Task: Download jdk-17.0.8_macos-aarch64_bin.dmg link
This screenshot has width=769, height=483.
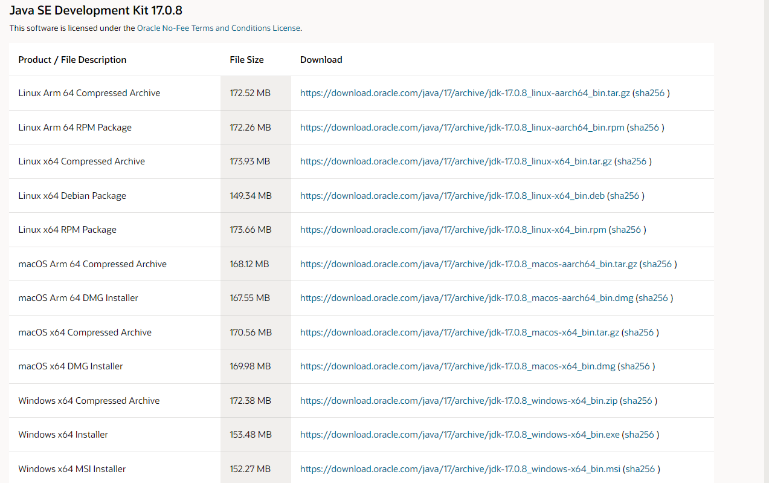Action: tap(467, 298)
